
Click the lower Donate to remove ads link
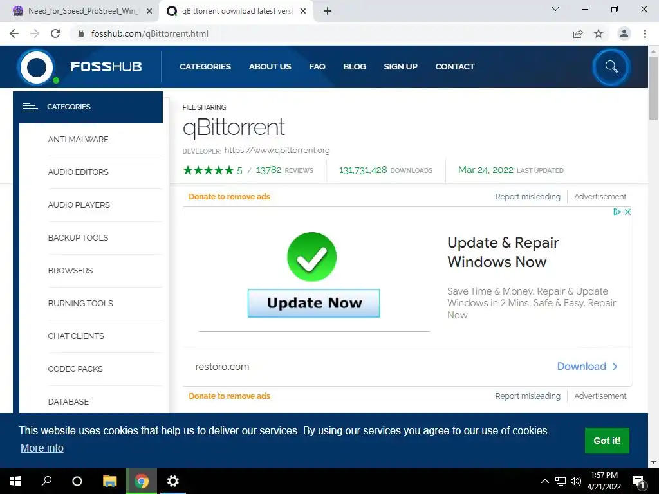click(230, 396)
